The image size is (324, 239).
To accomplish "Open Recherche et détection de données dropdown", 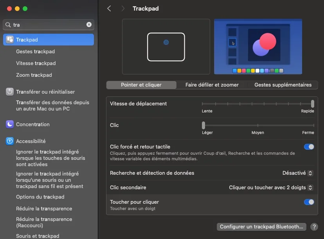I will pos(297,173).
